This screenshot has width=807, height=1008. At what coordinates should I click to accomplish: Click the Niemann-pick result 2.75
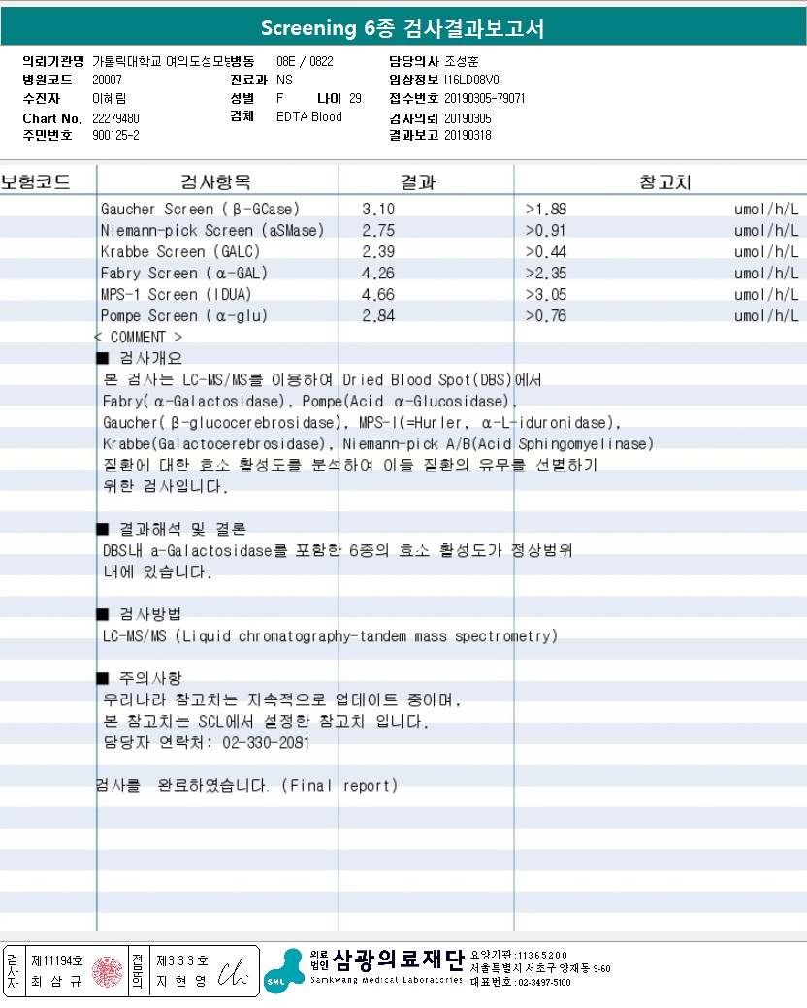pos(378,230)
